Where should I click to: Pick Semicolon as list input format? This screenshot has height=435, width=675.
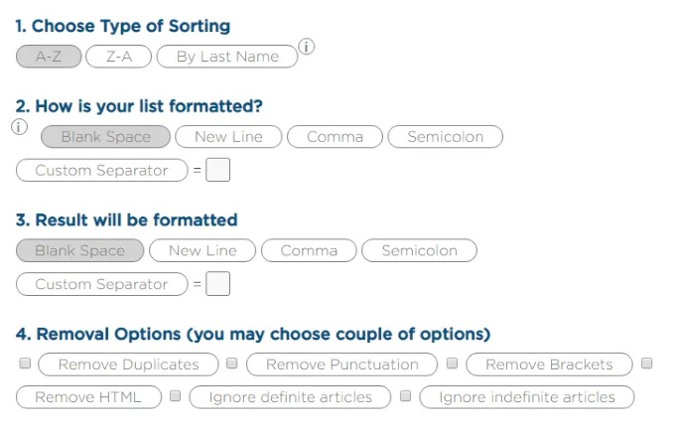[x=445, y=137]
